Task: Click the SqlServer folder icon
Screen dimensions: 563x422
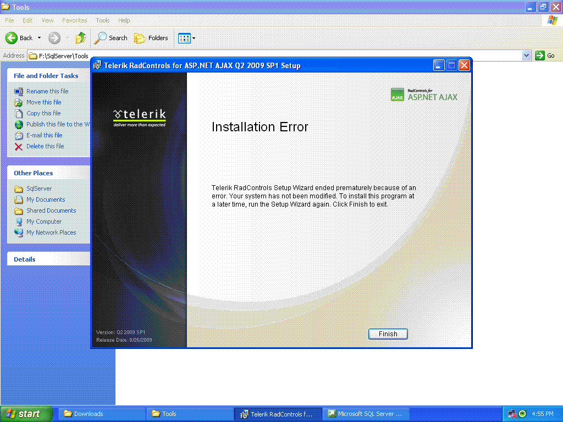Action: (x=19, y=189)
